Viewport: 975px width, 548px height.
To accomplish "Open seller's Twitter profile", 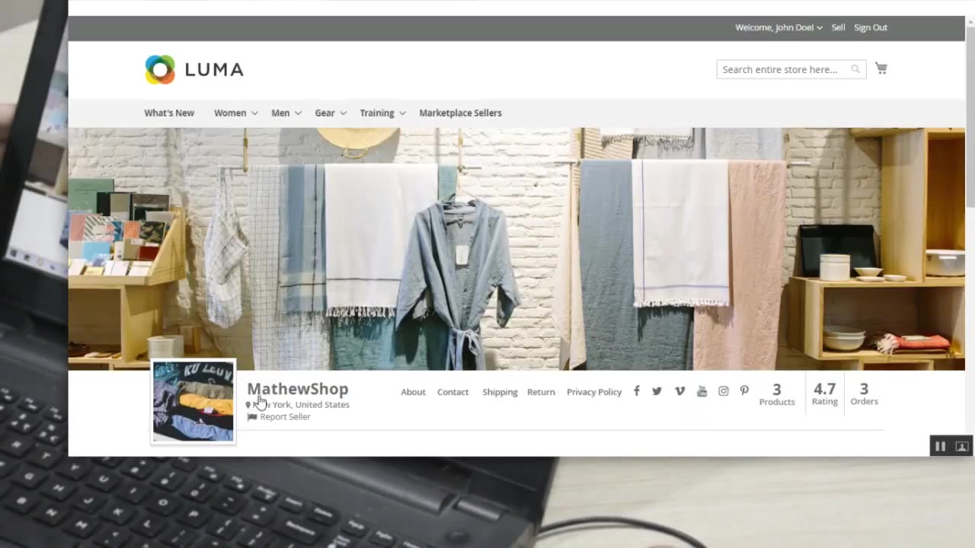I will 657,391.
